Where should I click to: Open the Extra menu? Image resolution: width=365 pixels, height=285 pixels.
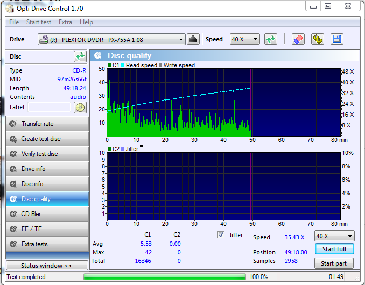(x=65, y=22)
